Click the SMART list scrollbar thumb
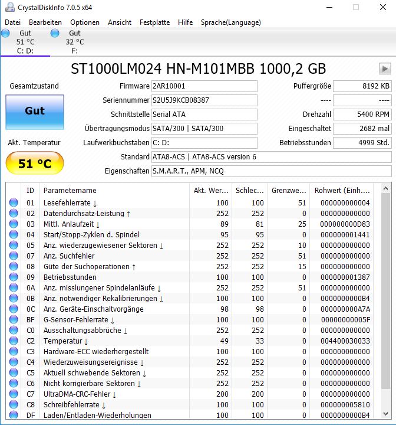This screenshot has width=396, height=425. [x=386, y=290]
